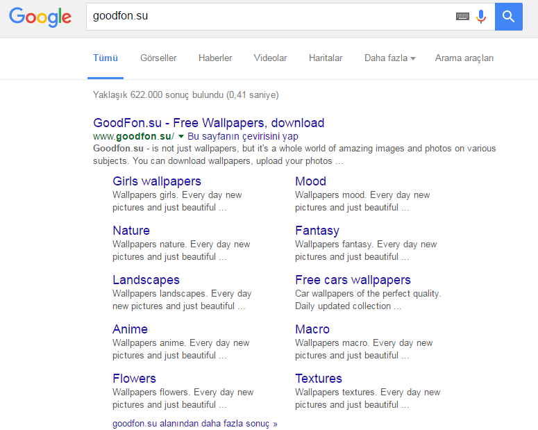The image size is (538, 430).
Task: Click 'Wallpapers fantasy. Every day new' description
Action: point(366,250)
